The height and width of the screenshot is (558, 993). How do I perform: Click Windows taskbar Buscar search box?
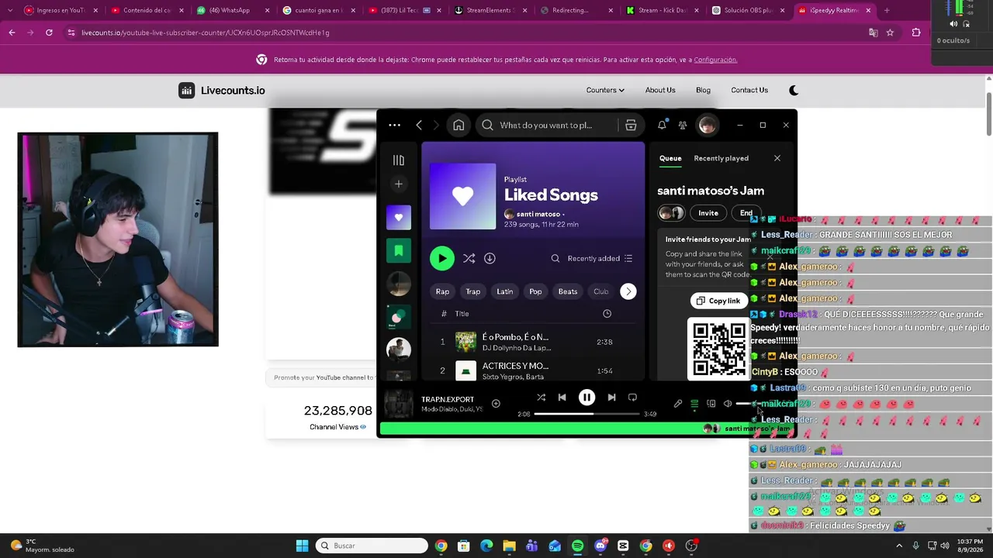point(372,546)
